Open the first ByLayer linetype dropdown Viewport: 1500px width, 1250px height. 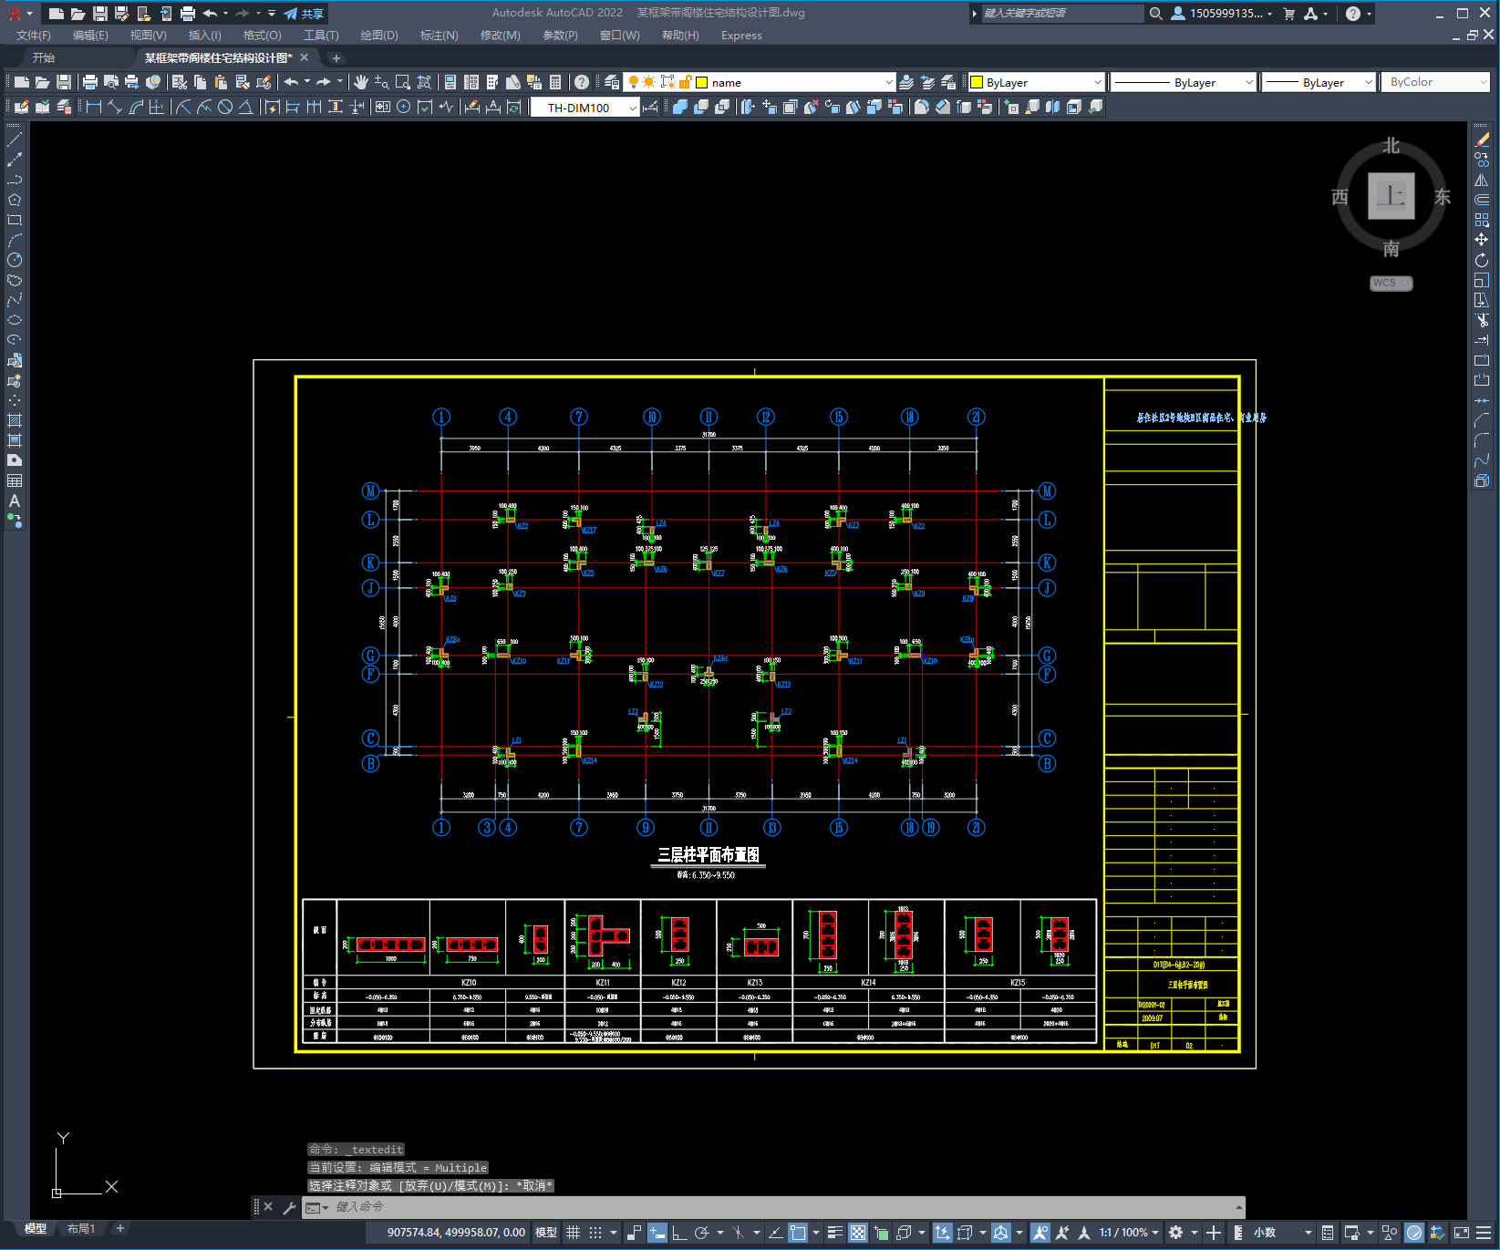click(1248, 82)
